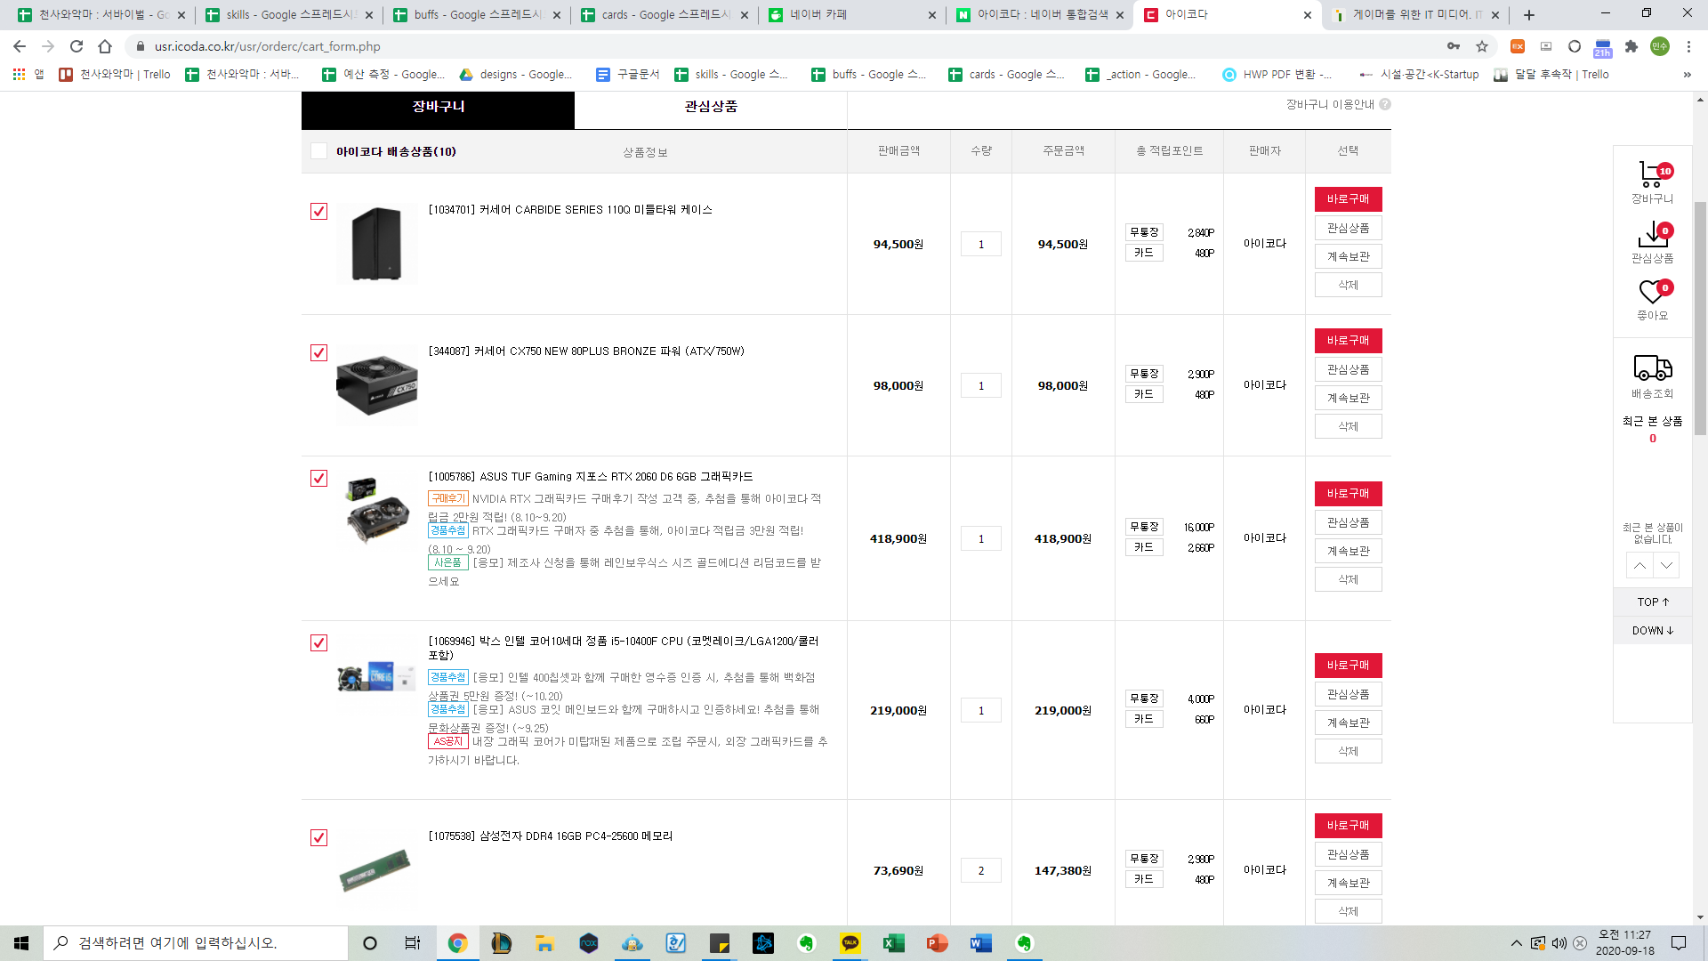Open Excel from the taskbar

click(x=894, y=943)
